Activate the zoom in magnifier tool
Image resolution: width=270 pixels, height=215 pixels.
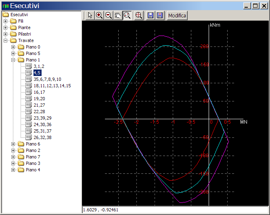click(x=99, y=15)
